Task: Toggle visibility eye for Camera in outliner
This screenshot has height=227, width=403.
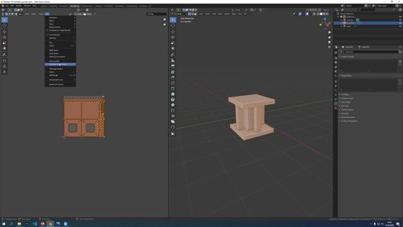Action: [x=400, y=20]
